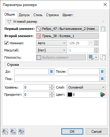Image resolution: width=110 pixels, height=137 pixels.
Task: Open the Стиль tab
Action: 38,15
